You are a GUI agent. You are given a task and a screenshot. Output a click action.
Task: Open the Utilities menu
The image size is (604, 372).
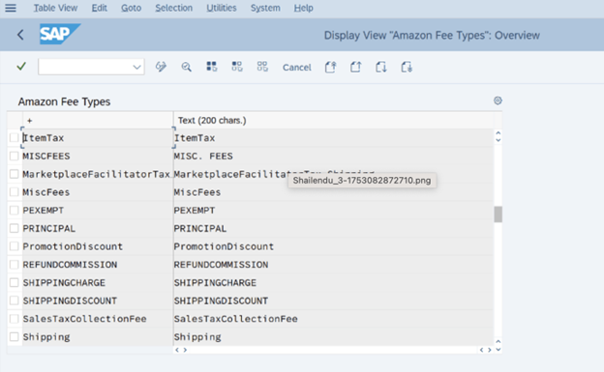pyautogui.click(x=222, y=8)
